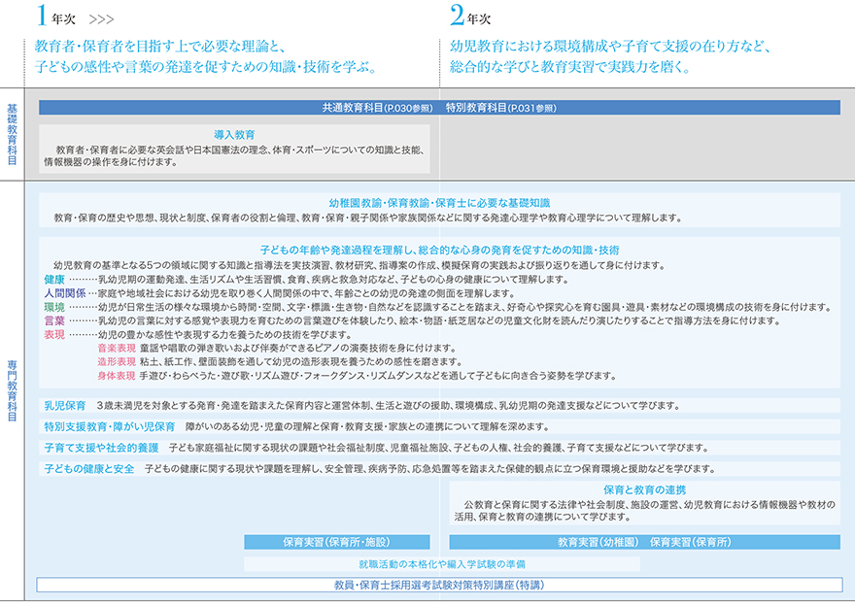
Task: Select the description starting '教育・保育の歴史や思想、現状と制度'
Action: tap(368, 218)
